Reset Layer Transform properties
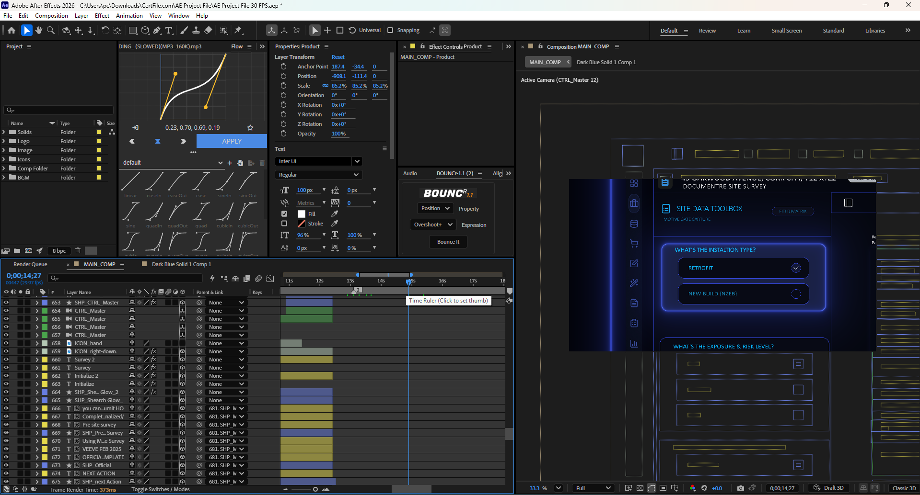The width and height of the screenshot is (920, 495). (x=338, y=57)
